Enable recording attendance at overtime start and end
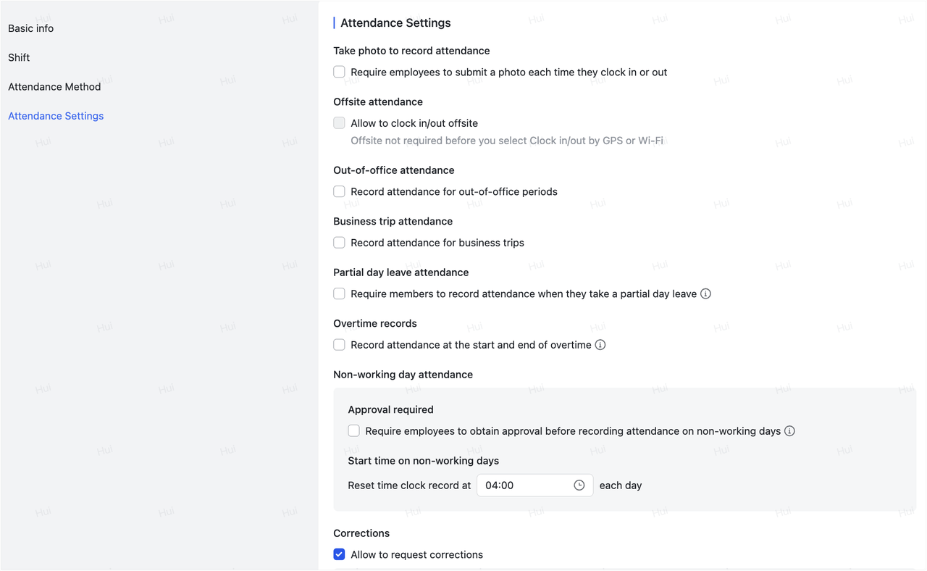927x571 pixels. 339,344
